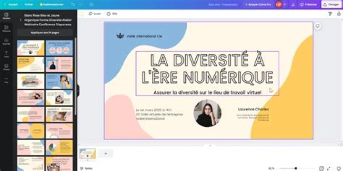Click the cloud save status icon
343x171 pixels.
click(91, 4)
